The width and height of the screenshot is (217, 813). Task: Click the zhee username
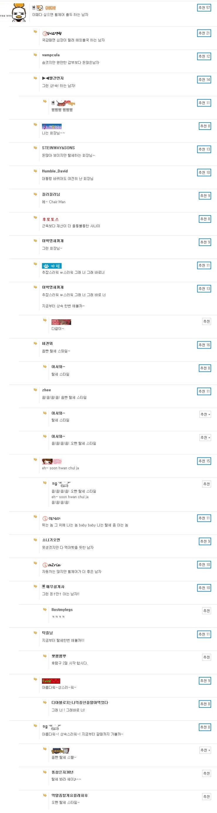click(x=46, y=390)
